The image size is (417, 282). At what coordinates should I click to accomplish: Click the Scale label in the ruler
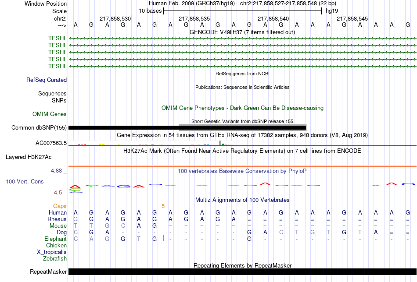tap(59, 11)
